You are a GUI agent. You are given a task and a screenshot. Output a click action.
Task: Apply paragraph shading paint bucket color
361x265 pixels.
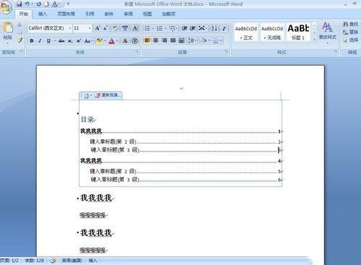click(204, 40)
